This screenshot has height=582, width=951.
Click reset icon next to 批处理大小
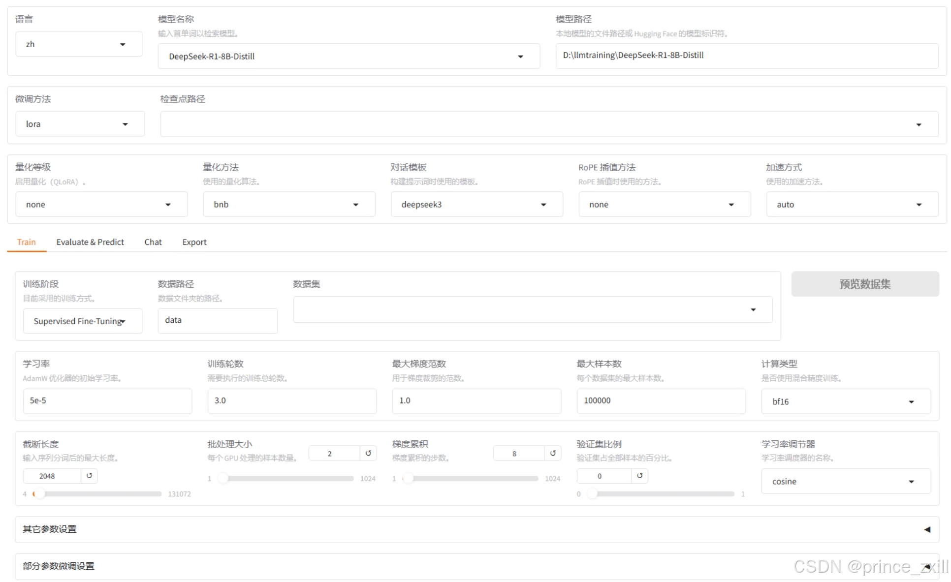[x=368, y=453]
